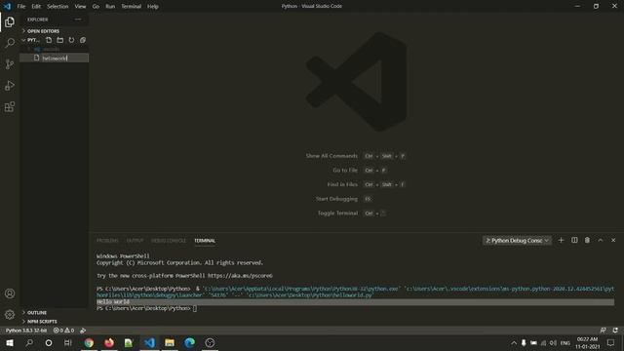Open the Explorer view in the activity bar
The image size is (624, 351).
tap(10, 21)
